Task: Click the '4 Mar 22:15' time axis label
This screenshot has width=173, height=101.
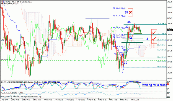Action: [135, 100]
